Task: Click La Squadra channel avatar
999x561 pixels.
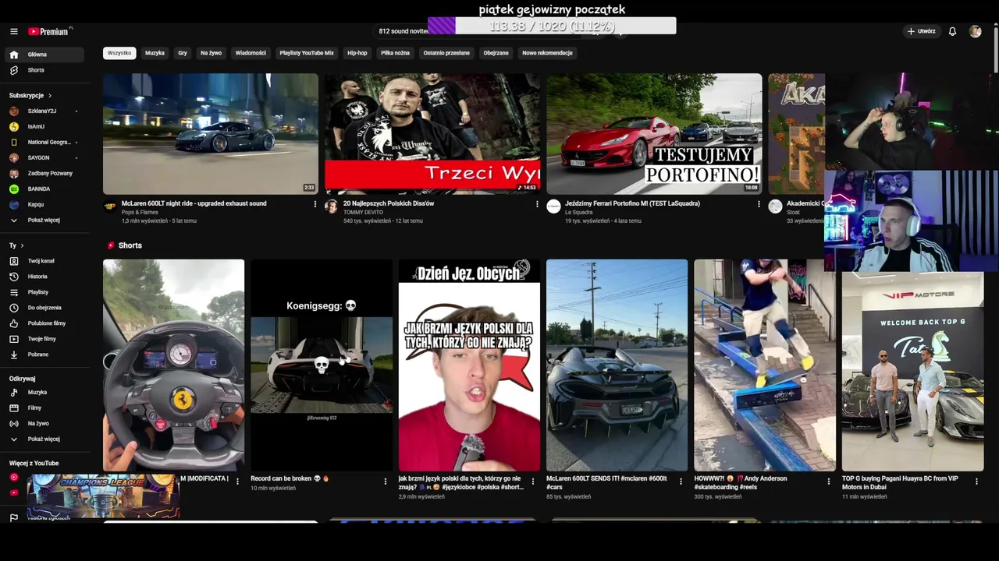Action: [x=553, y=206]
